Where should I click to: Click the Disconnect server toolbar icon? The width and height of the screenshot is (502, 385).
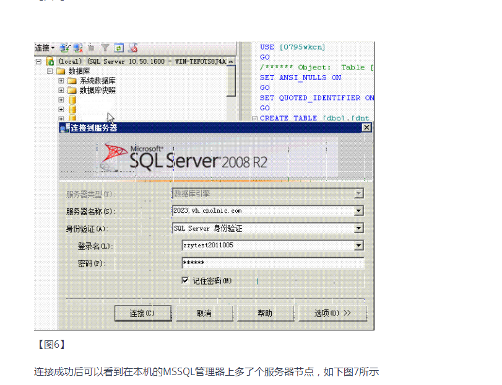point(78,48)
